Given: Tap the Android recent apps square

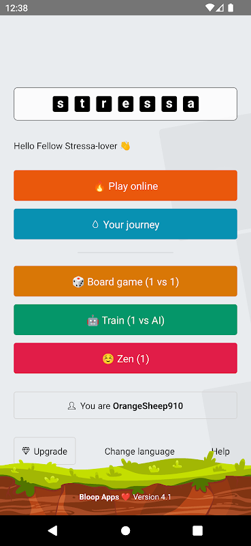Looking at the screenshot, I should coord(197,530).
